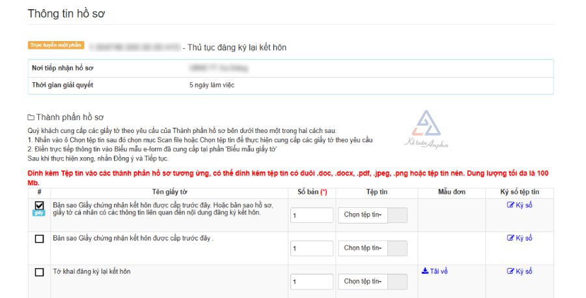This screenshot has height=298, width=586.
Task: Click the Số bản input for Tờ khai row
Action: pyautogui.click(x=311, y=282)
